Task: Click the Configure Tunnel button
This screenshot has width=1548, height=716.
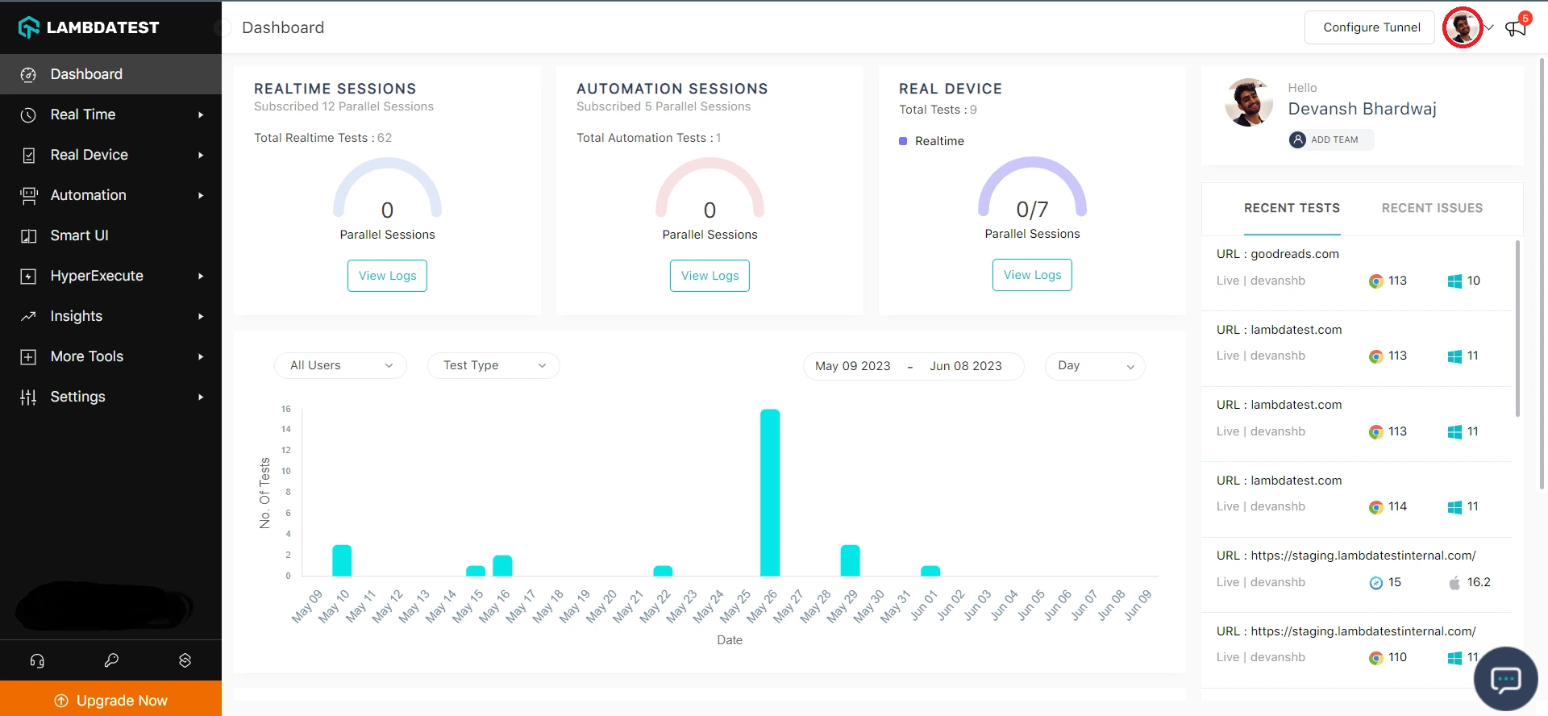Action: [1371, 27]
